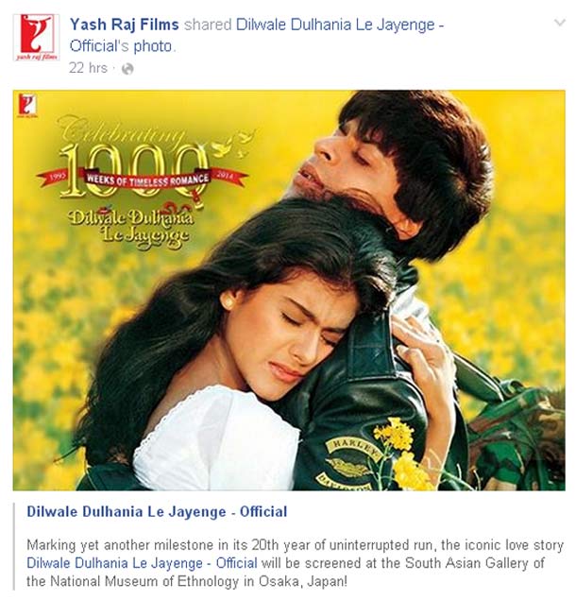Open the shared movie poster photo
This screenshot has height=600, width=576.
click(x=289, y=290)
